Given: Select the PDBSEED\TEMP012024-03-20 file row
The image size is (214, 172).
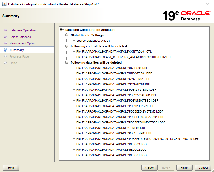Looking at the screenshot, I should pos(137,139).
